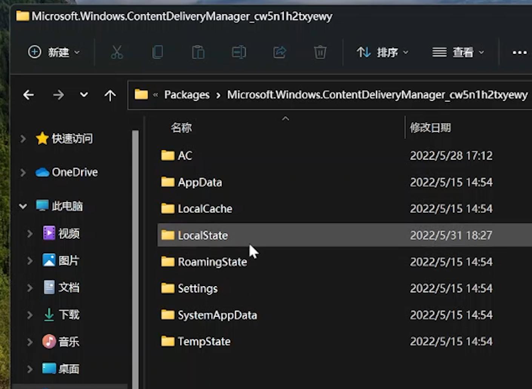Open the 排序 (Sort) dropdown menu
This screenshot has width=532, height=389.
383,52
